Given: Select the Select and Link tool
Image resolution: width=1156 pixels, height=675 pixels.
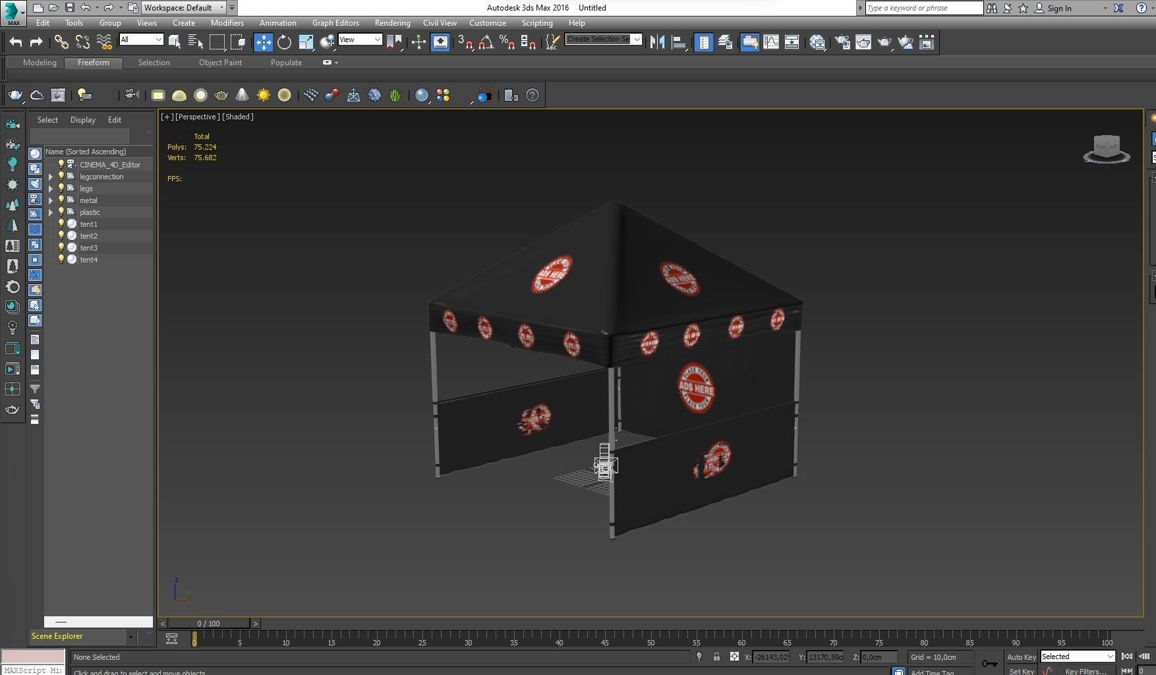Looking at the screenshot, I should 61,42.
